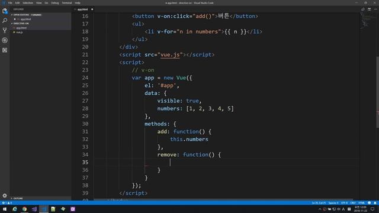The height and width of the screenshot is (213, 379).
Task: Launch Internet Explorer from the taskbar
Action: pos(15,209)
